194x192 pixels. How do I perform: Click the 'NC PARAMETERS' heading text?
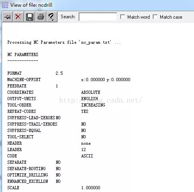(23, 54)
